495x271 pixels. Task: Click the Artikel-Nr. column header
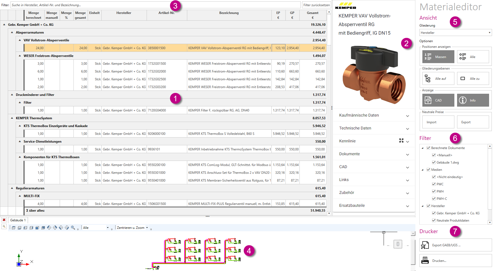coord(167,15)
